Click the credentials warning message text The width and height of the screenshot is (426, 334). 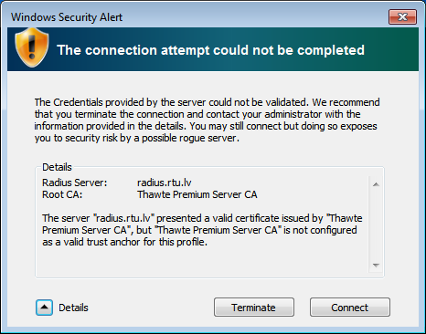coord(207,120)
